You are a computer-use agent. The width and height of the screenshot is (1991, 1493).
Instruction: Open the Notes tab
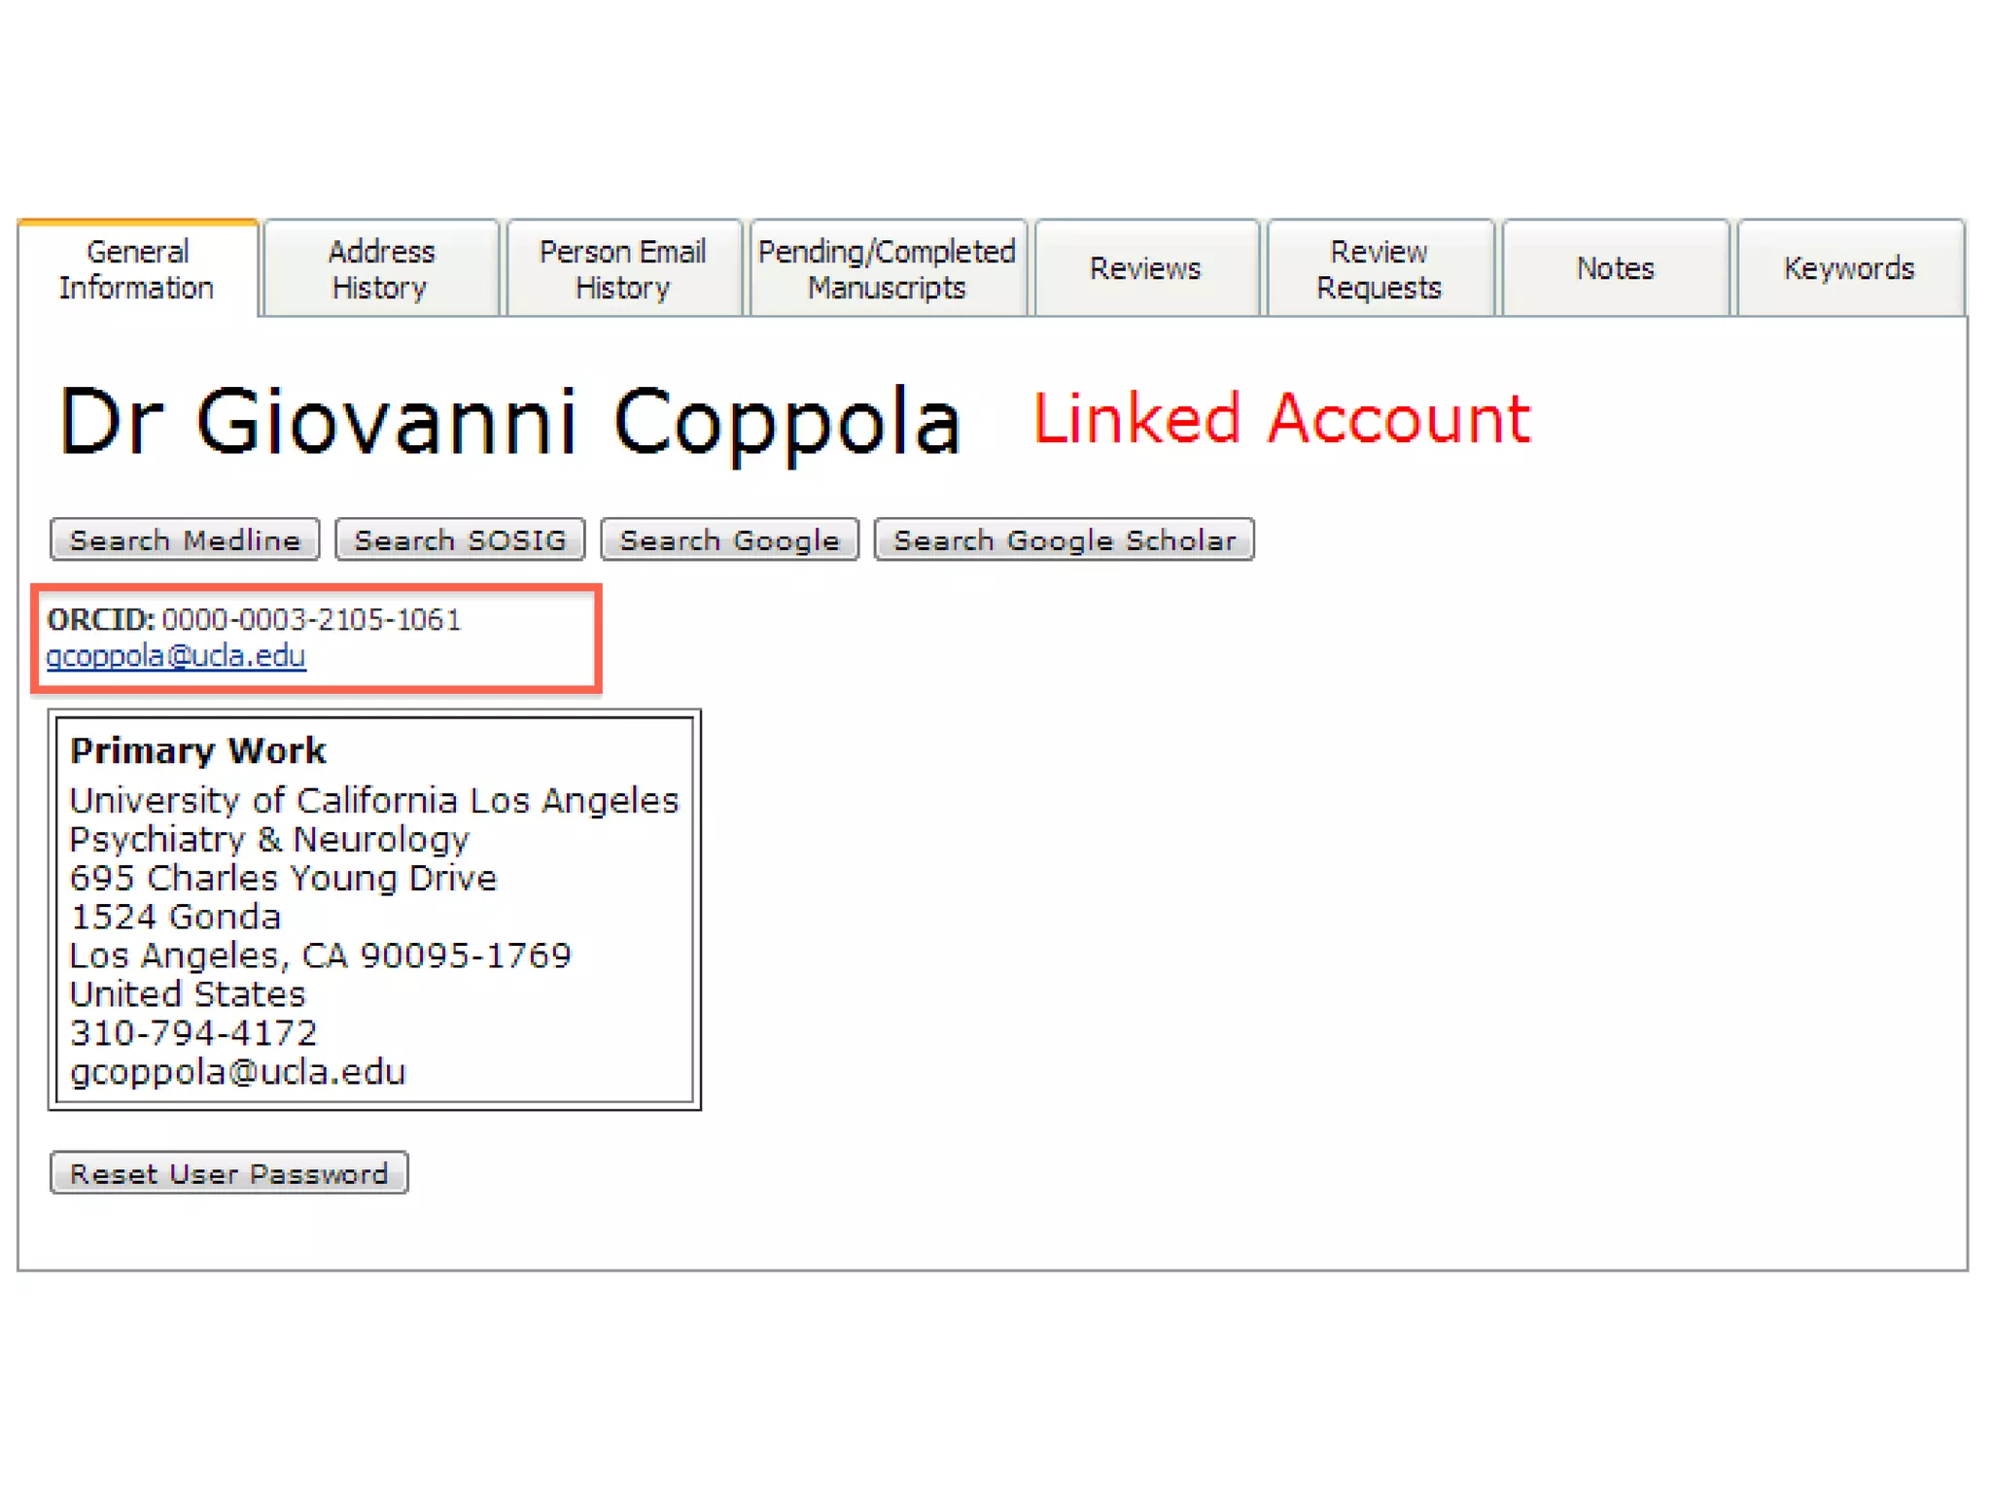pyautogui.click(x=1615, y=268)
